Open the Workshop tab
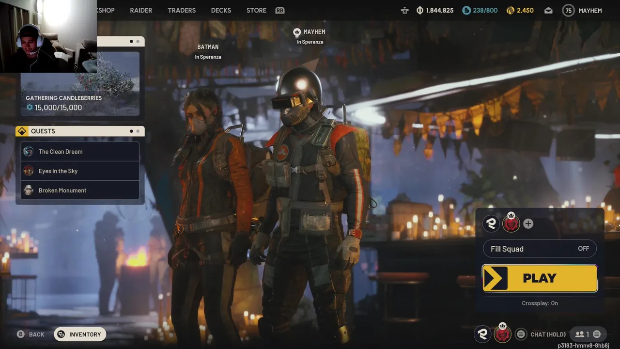 [106, 11]
